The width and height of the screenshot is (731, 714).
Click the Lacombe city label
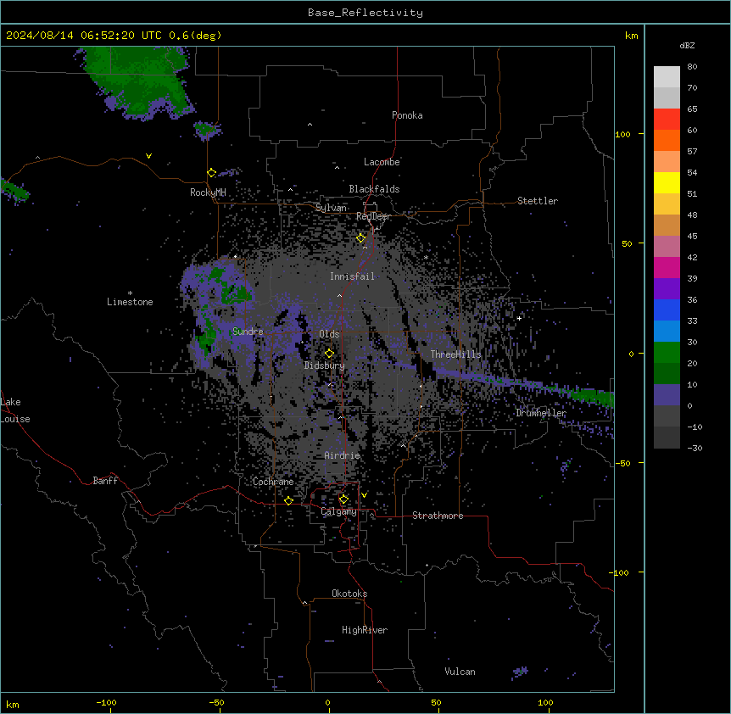coord(382,162)
